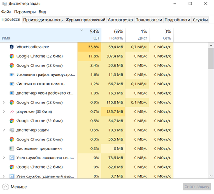The height and width of the screenshot is (194, 214).
Task: Switch to the Процессы tab
Action: pos(11,19)
